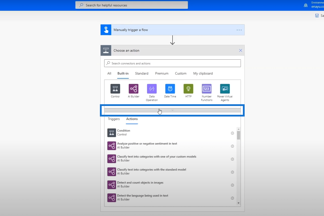Image resolution: width=324 pixels, height=216 pixels.
Task: Open the Control connector icon
Action: click(115, 89)
